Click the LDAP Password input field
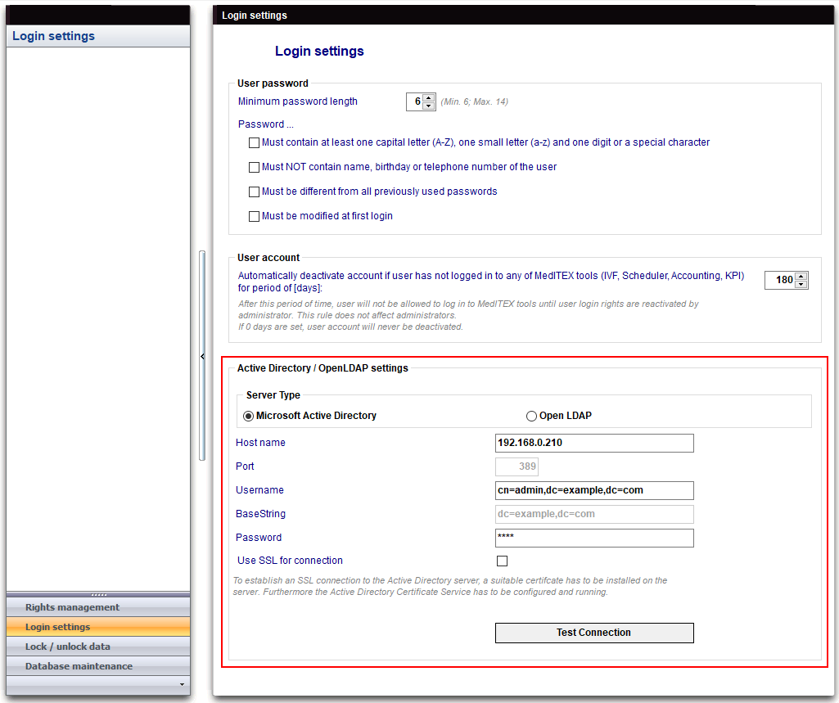Viewport: 839px width, 703px height. pos(594,539)
